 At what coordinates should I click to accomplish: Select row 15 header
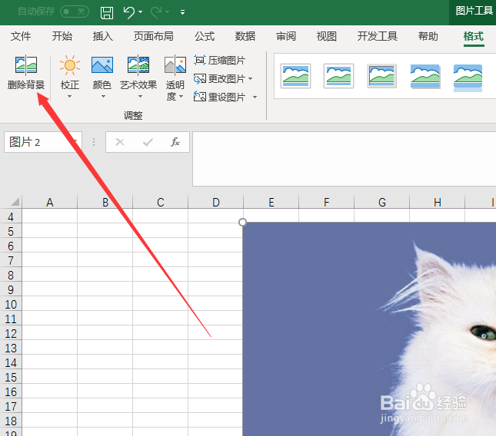[x=11, y=377]
